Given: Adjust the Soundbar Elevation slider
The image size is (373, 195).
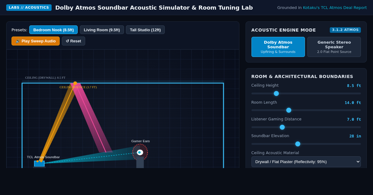Looking at the screenshot, I should click(306, 144).
